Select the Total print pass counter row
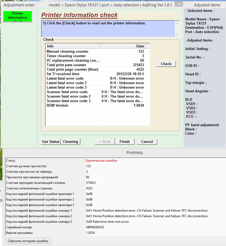Viewport: 226px width, 246px height. (x=96, y=65)
